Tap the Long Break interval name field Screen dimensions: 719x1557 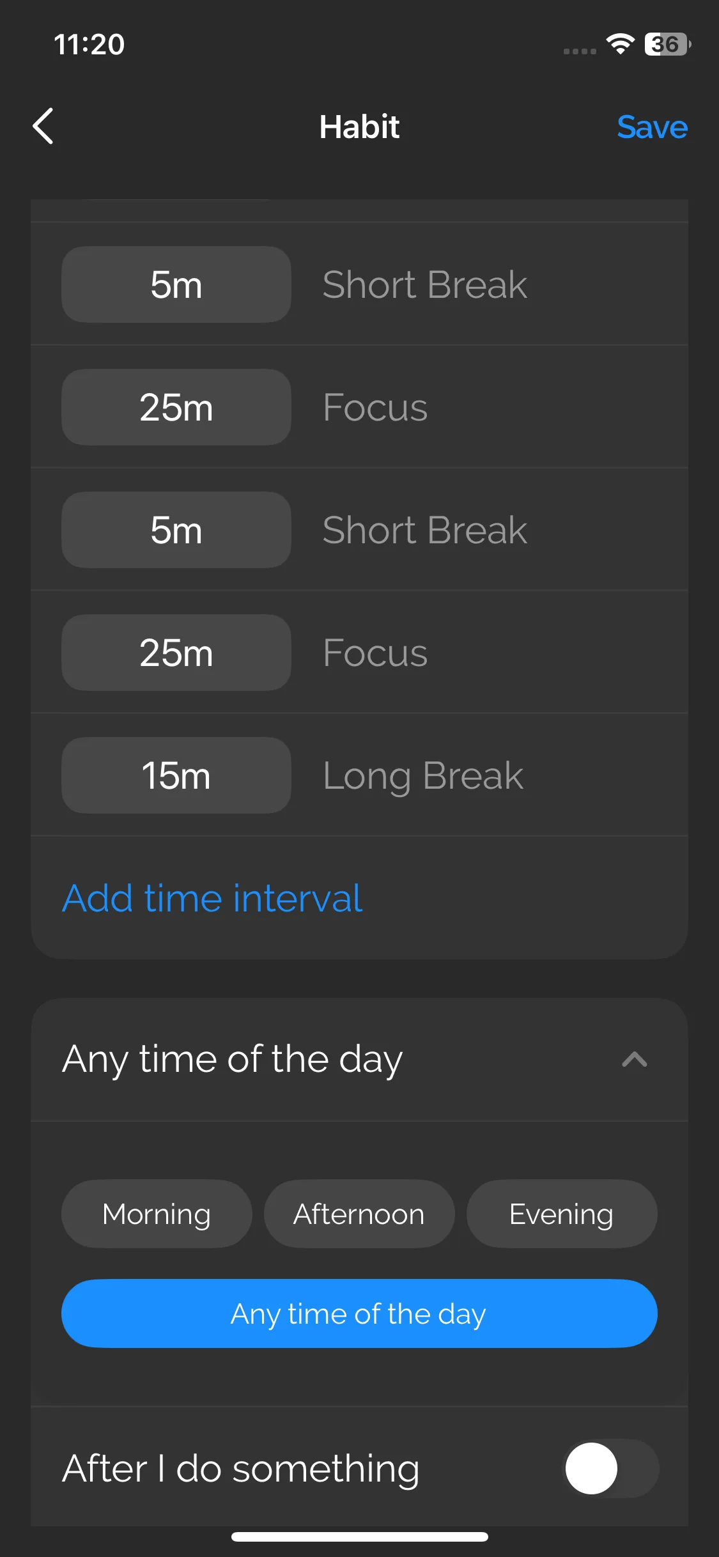(423, 775)
